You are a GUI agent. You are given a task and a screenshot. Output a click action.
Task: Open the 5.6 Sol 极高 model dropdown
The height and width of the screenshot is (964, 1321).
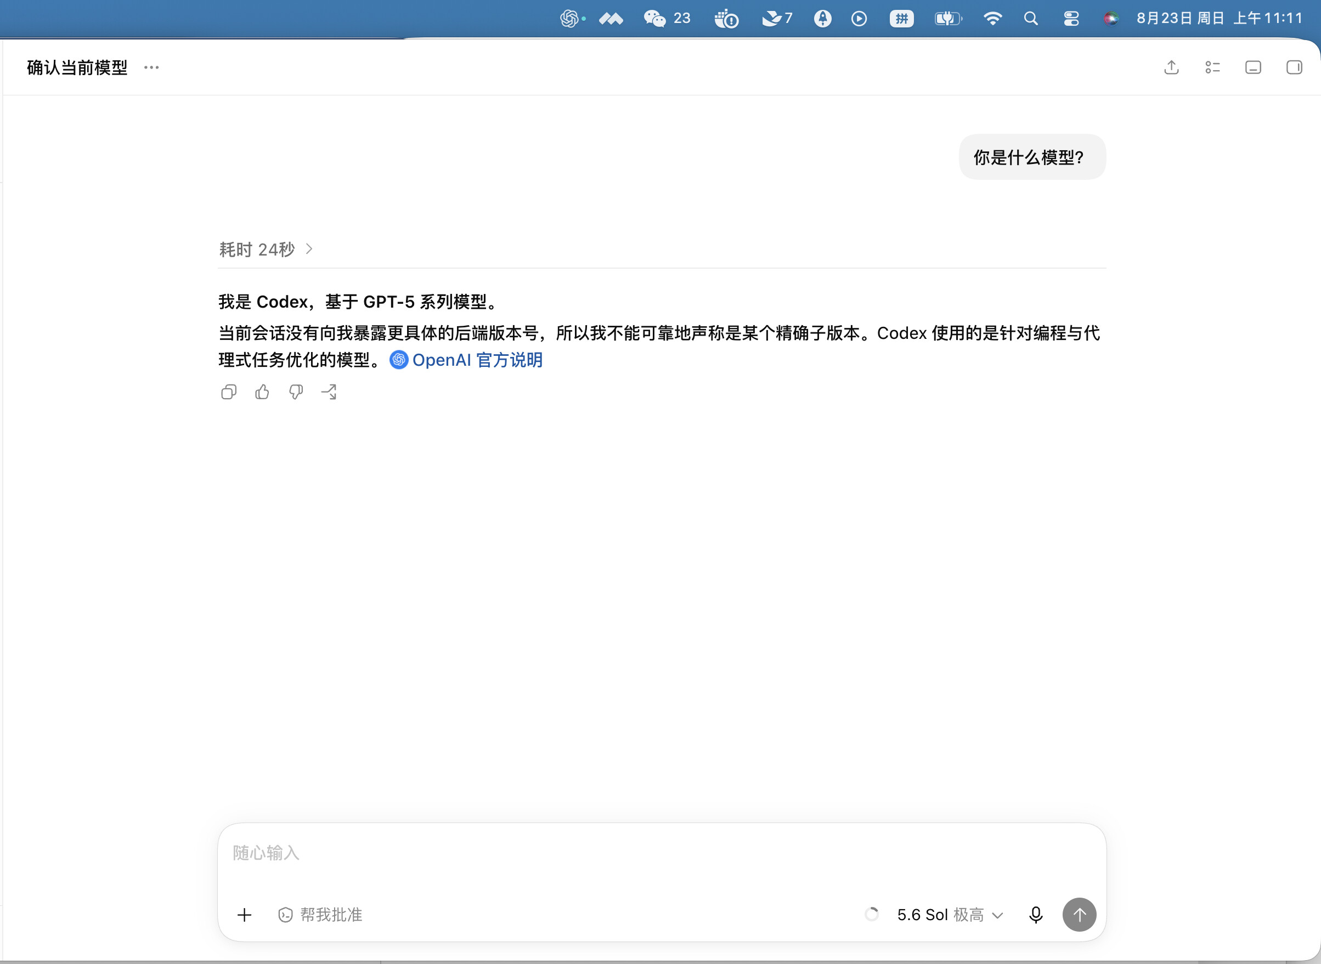950,915
